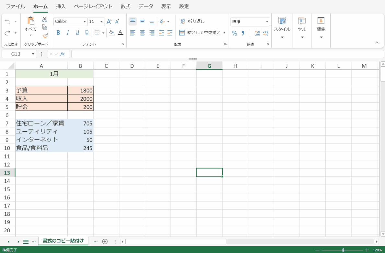Open the 挿入 ribbon tab
This screenshot has height=253, width=385.
coord(61,6)
